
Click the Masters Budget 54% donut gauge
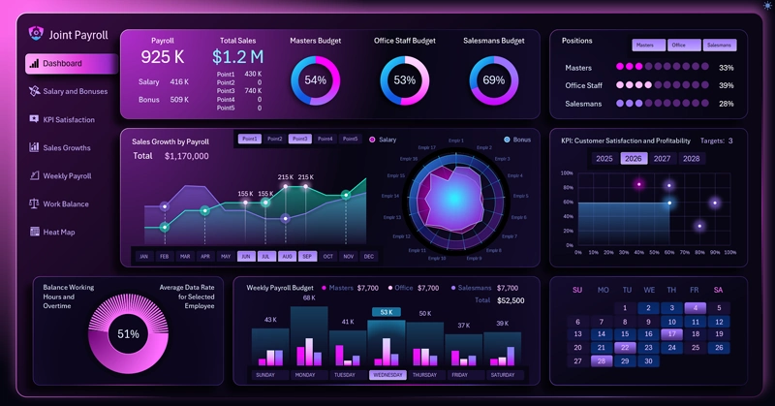[316, 80]
